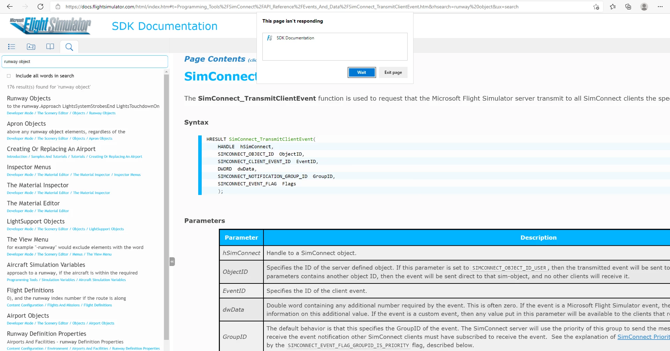Switch to the Glossary book tab

pos(50,47)
